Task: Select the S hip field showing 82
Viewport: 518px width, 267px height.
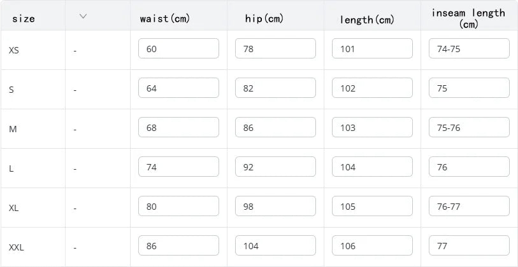Action: point(275,88)
